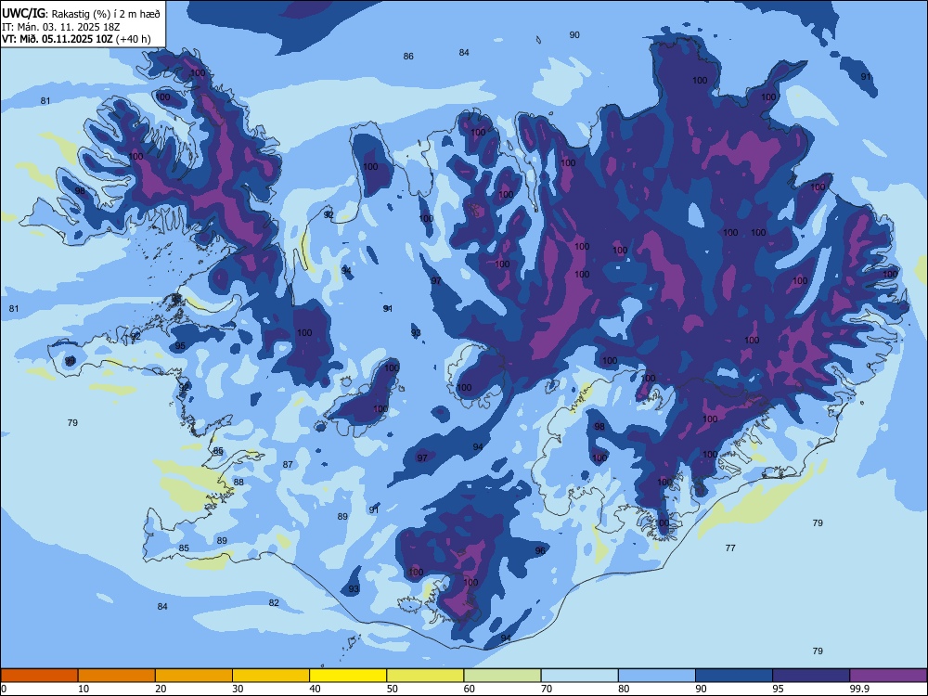Viewport: 928px width, 696px height.
Task: Click the legend tick label '50'
Action: (393, 689)
